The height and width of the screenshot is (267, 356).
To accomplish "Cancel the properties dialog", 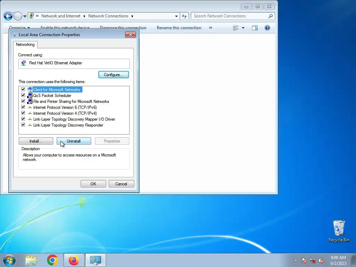I will [x=121, y=184].
